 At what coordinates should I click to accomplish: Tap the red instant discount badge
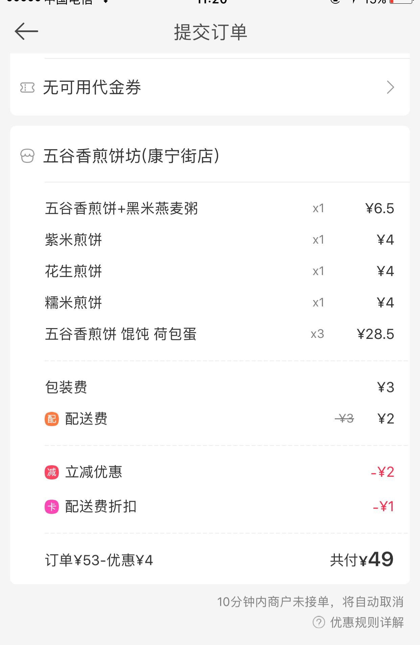point(52,472)
